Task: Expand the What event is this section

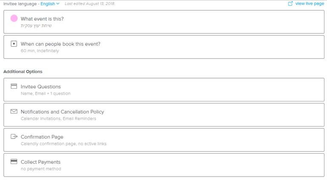Action: point(164,22)
